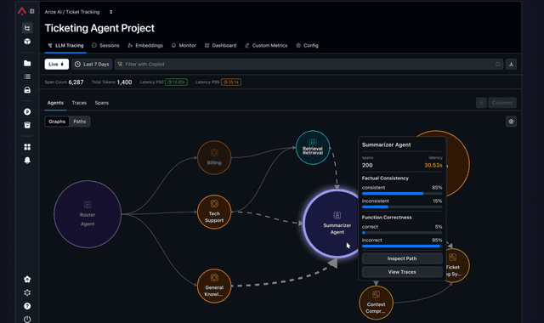544x323 pixels.
Task: Open the Columns selector
Action: (x=502, y=103)
